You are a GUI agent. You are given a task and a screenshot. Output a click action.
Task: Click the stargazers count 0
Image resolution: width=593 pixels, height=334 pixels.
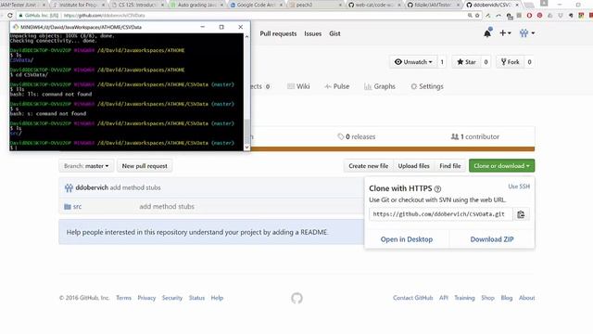(486, 62)
